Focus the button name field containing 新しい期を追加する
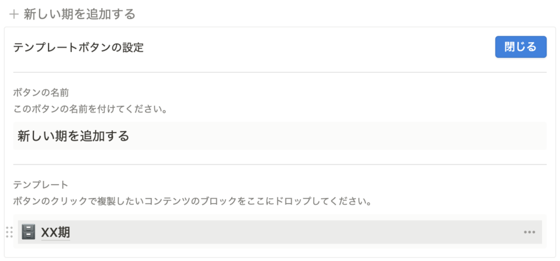This screenshot has width=560, height=261. point(280,136)
